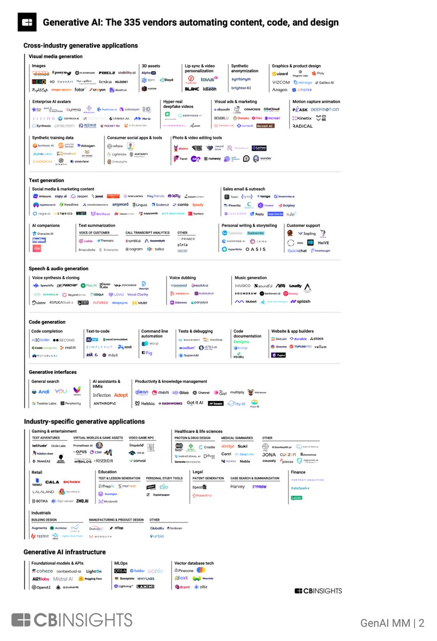This screenshot has width=437, height=641.
Task: Click the cohere logo in Foundational models & APIs
Action: 42,571
